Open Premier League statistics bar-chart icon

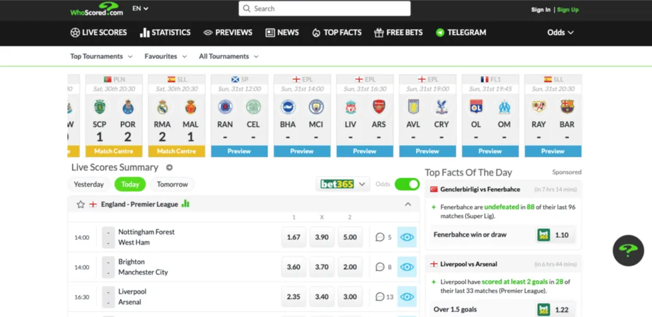(185, 204)
